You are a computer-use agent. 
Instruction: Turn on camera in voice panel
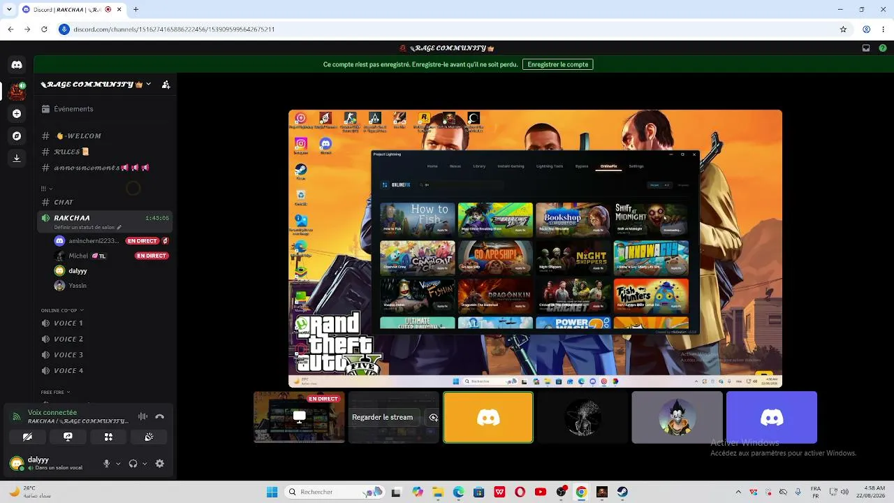27,437
